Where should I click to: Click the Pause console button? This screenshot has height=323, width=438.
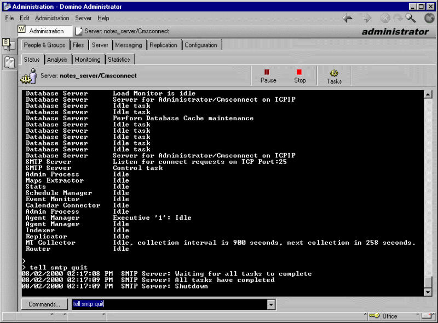click(x=268, y=76)
